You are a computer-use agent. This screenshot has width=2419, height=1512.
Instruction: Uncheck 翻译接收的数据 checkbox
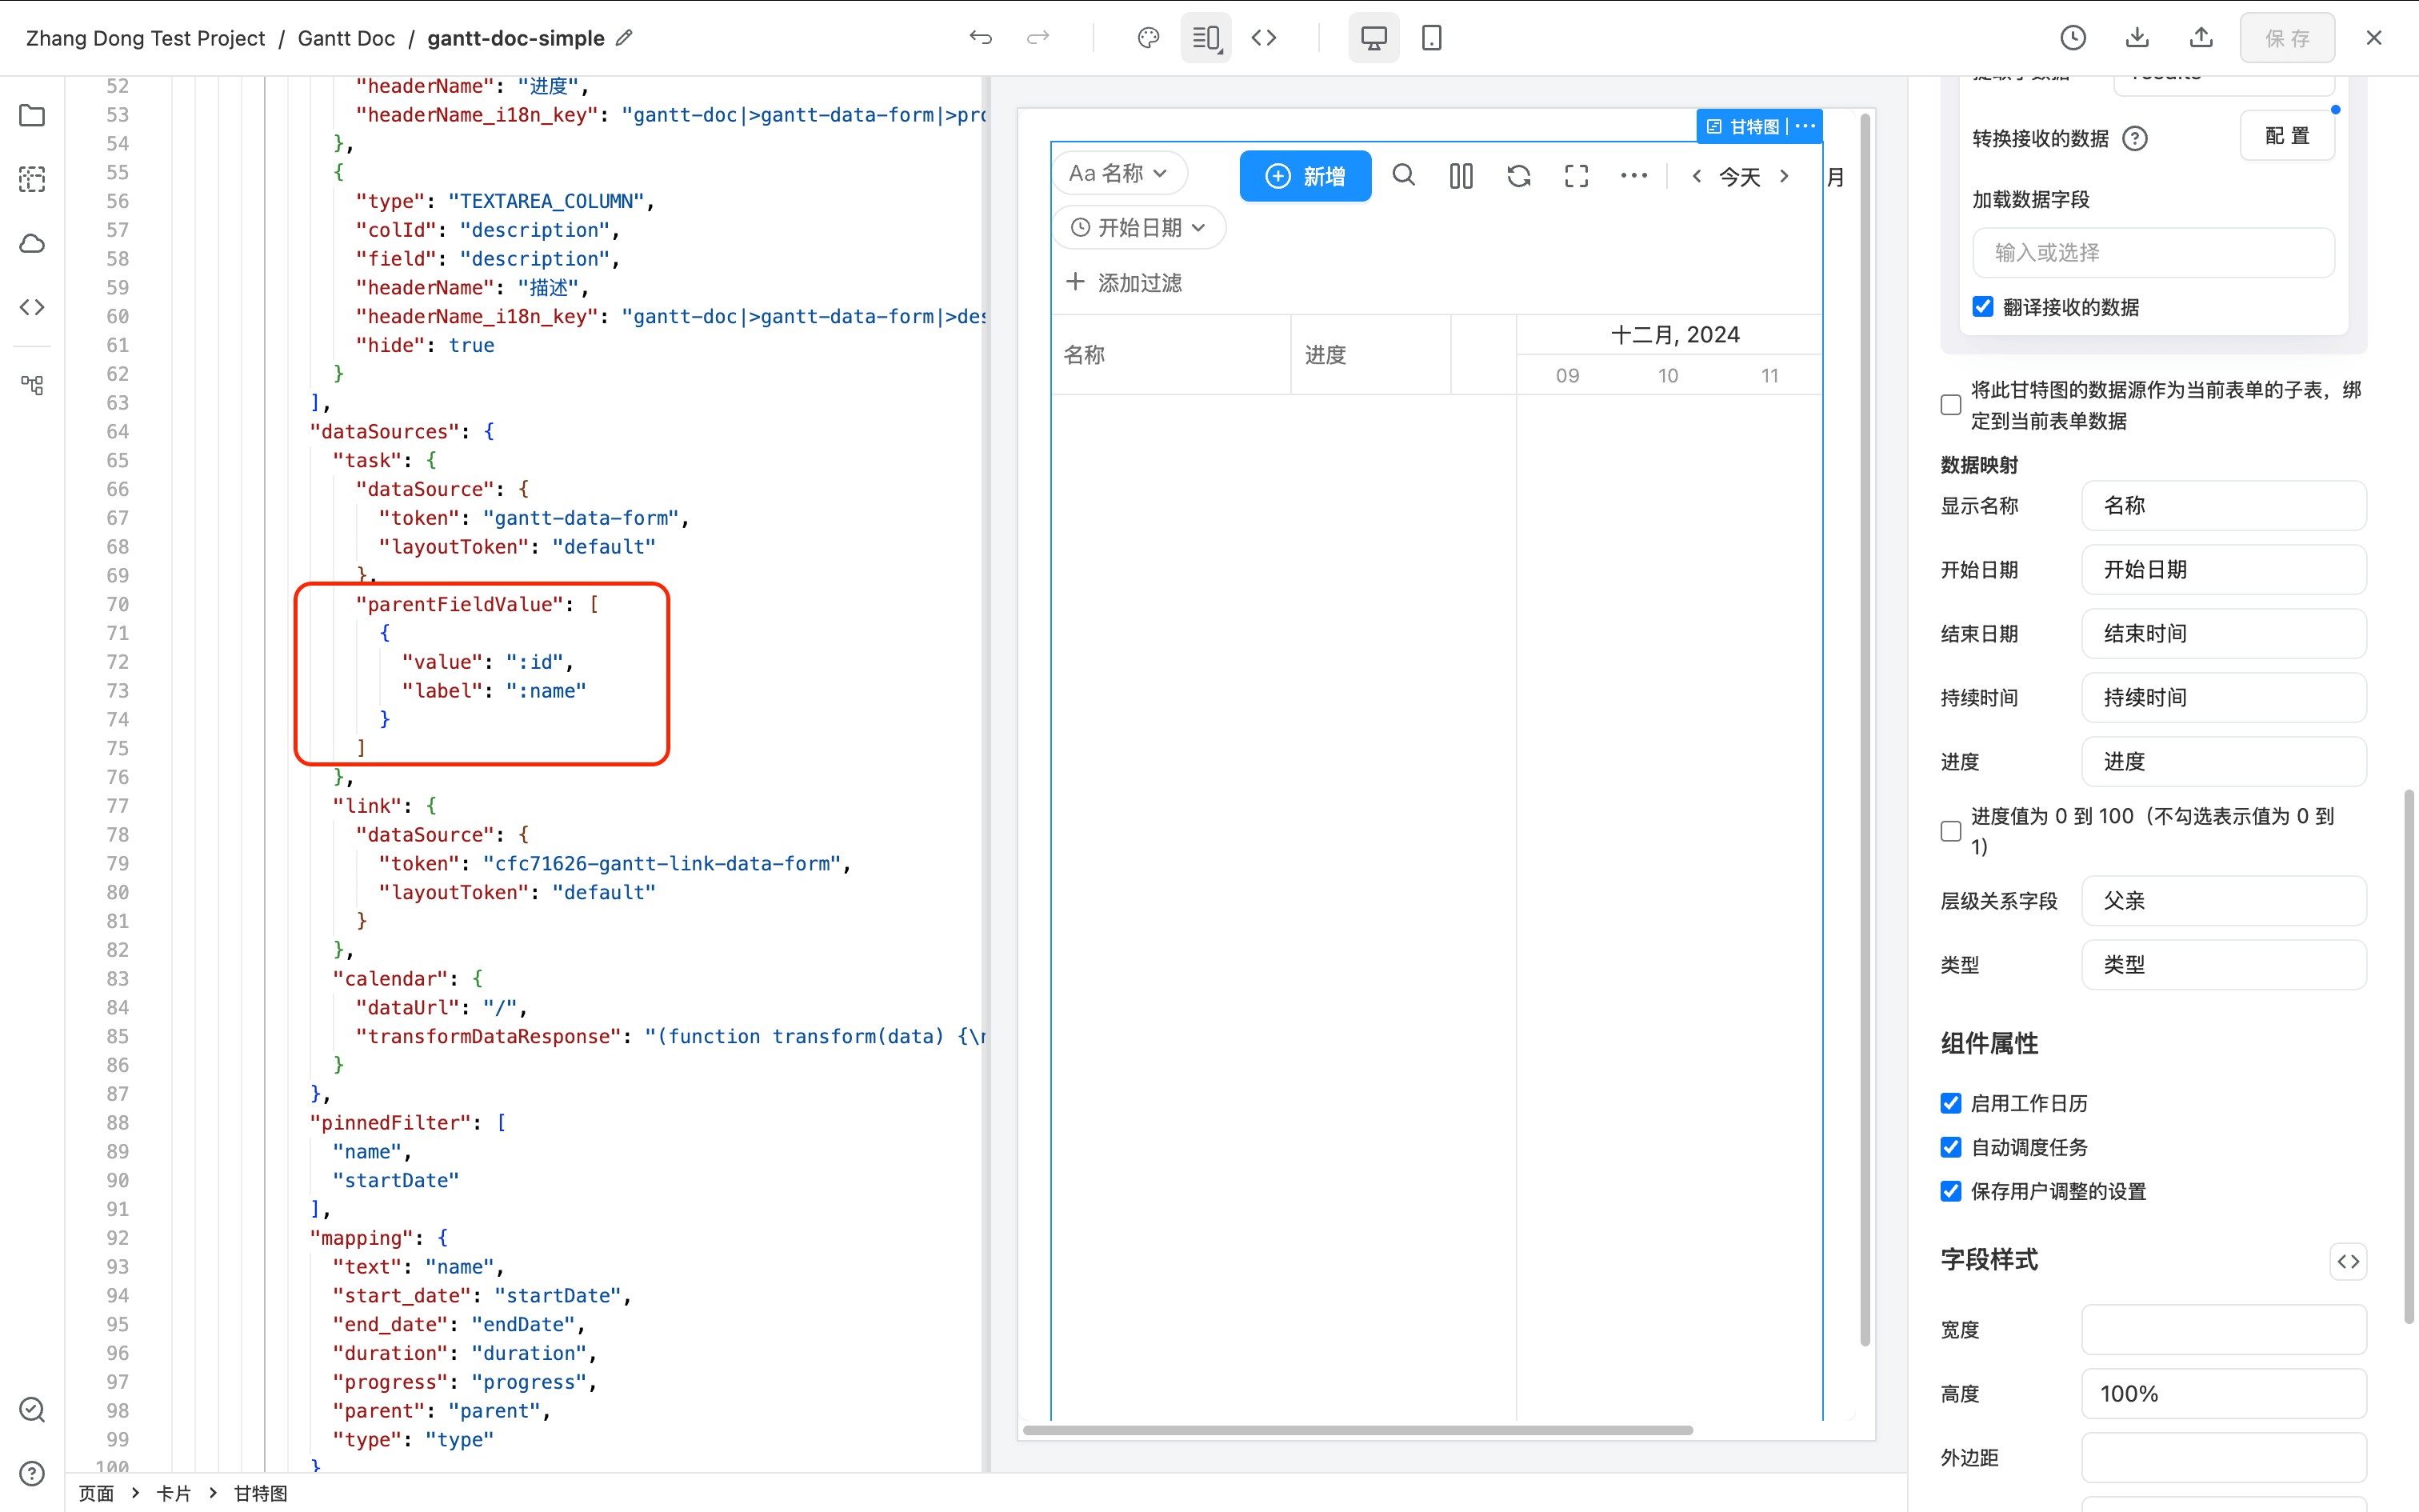[1983, 307]
